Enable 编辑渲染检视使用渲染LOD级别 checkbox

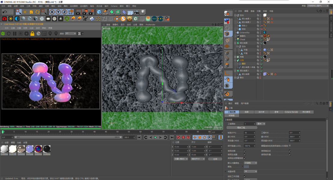290,146
